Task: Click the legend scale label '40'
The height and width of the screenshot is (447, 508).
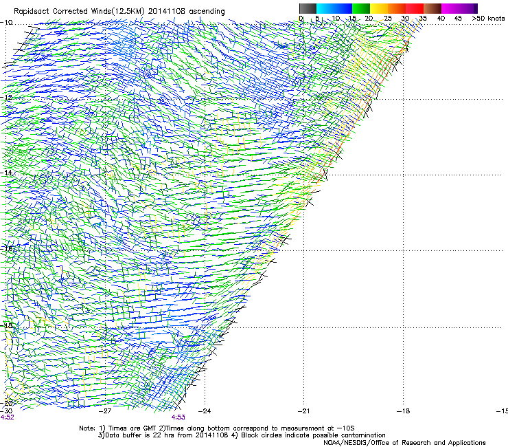Action: pos(441,19)
